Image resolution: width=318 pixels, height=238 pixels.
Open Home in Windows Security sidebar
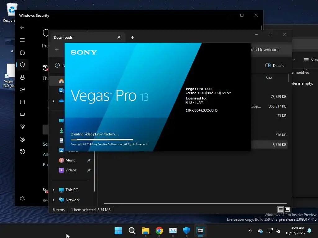pos(22,52)
